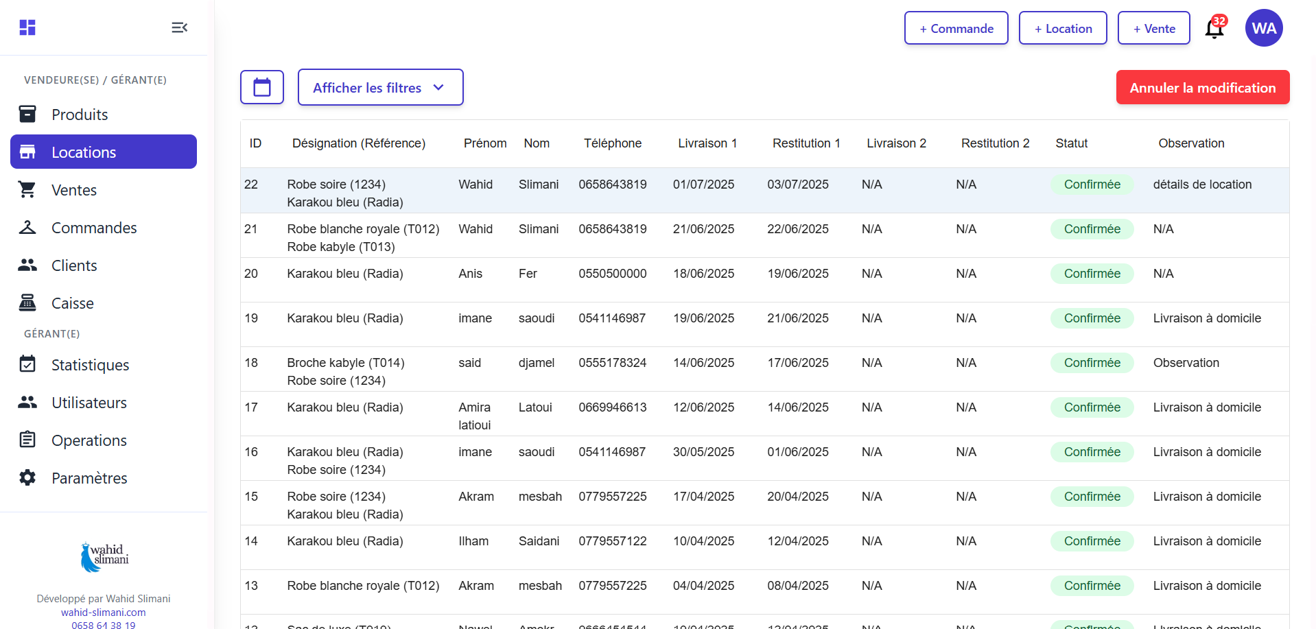Open wahid-slimani.com link
Screen dimensions: 1316x629
[104, 613]
